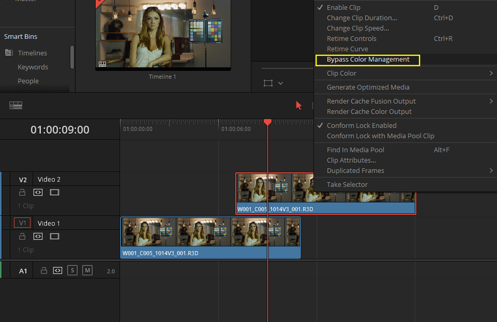The height and width of the screenshot is (322, 497).
Task: Open the transform overlay dropdown chevron
Action: 281,83
